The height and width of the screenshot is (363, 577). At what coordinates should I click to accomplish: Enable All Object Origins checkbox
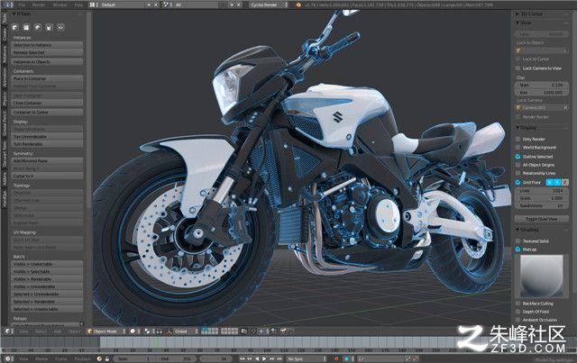click(x=517, y=165)
